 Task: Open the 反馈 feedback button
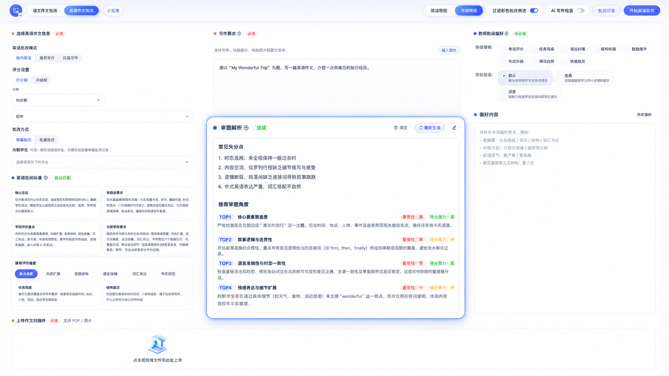click(113, 11)
